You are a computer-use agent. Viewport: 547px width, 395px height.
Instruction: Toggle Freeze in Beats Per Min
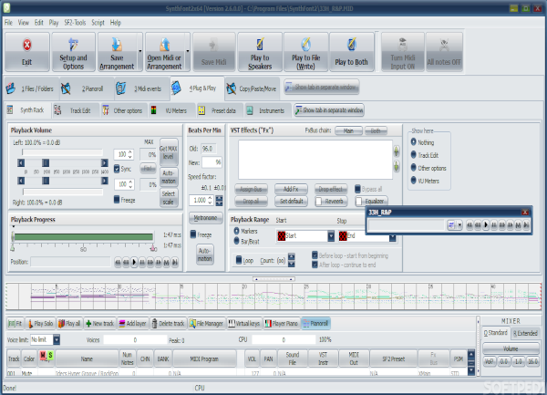coord(193,234)
